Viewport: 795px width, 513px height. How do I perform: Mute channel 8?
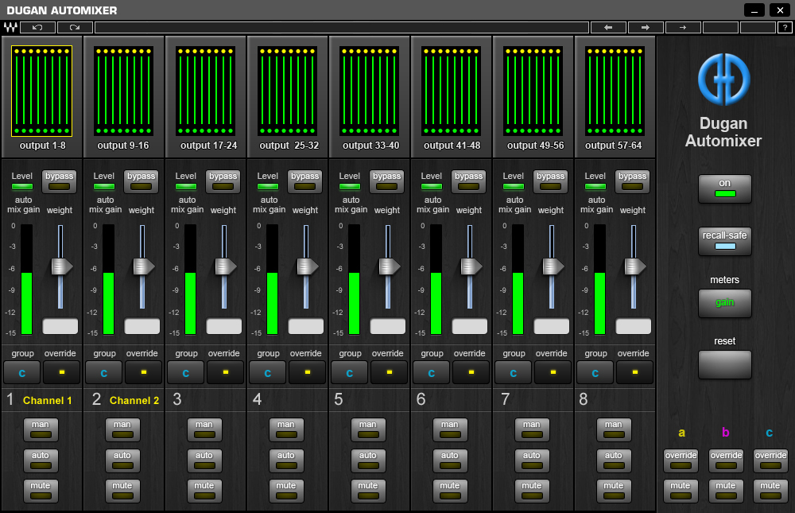pos(614,491)
